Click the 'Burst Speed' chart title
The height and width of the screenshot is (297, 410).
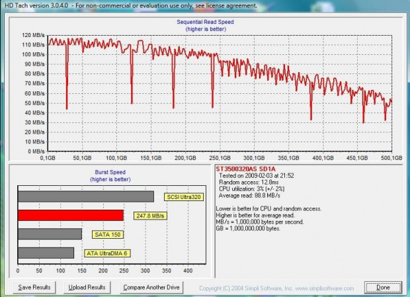click(x=110, y=172)
